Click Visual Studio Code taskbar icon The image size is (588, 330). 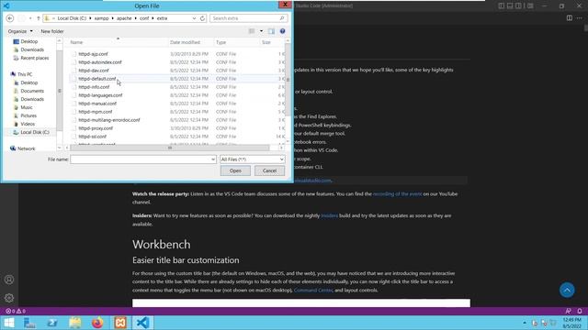pos(142,323)
